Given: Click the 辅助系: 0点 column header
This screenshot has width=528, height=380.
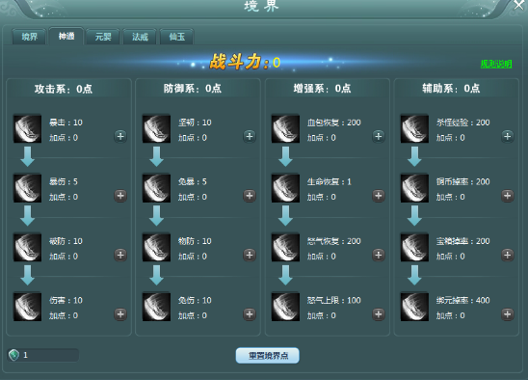Looking at the screenshot, I should tap(451, 89).
